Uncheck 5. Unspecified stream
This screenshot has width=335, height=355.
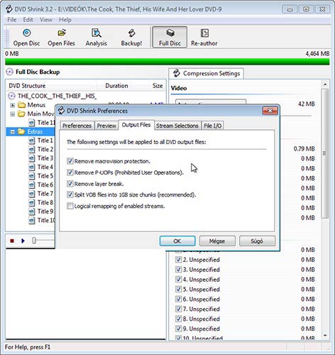tap(178, 289)
